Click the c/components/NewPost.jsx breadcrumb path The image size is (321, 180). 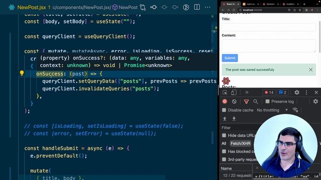tap(82, 7)
